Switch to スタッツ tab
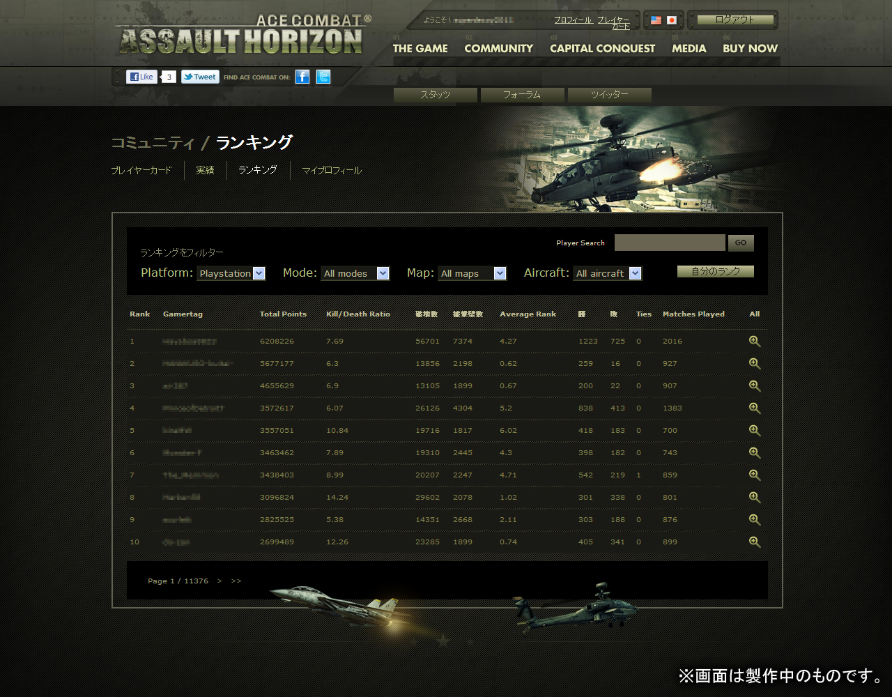 pyautogui.click(x=436, y=95)
